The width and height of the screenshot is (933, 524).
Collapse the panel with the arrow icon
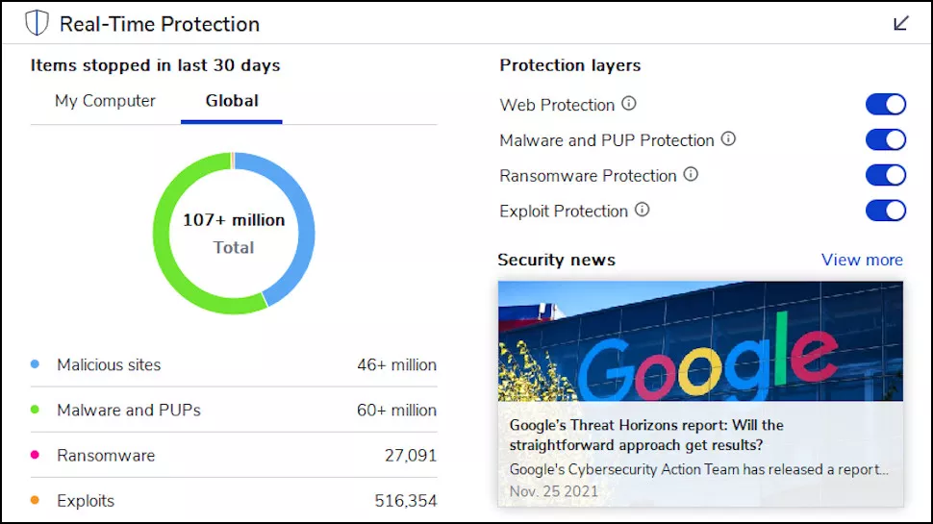tap(901, 23)
